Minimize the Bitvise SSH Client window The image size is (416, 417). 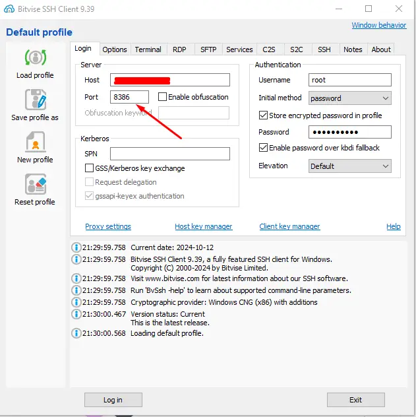339,9
